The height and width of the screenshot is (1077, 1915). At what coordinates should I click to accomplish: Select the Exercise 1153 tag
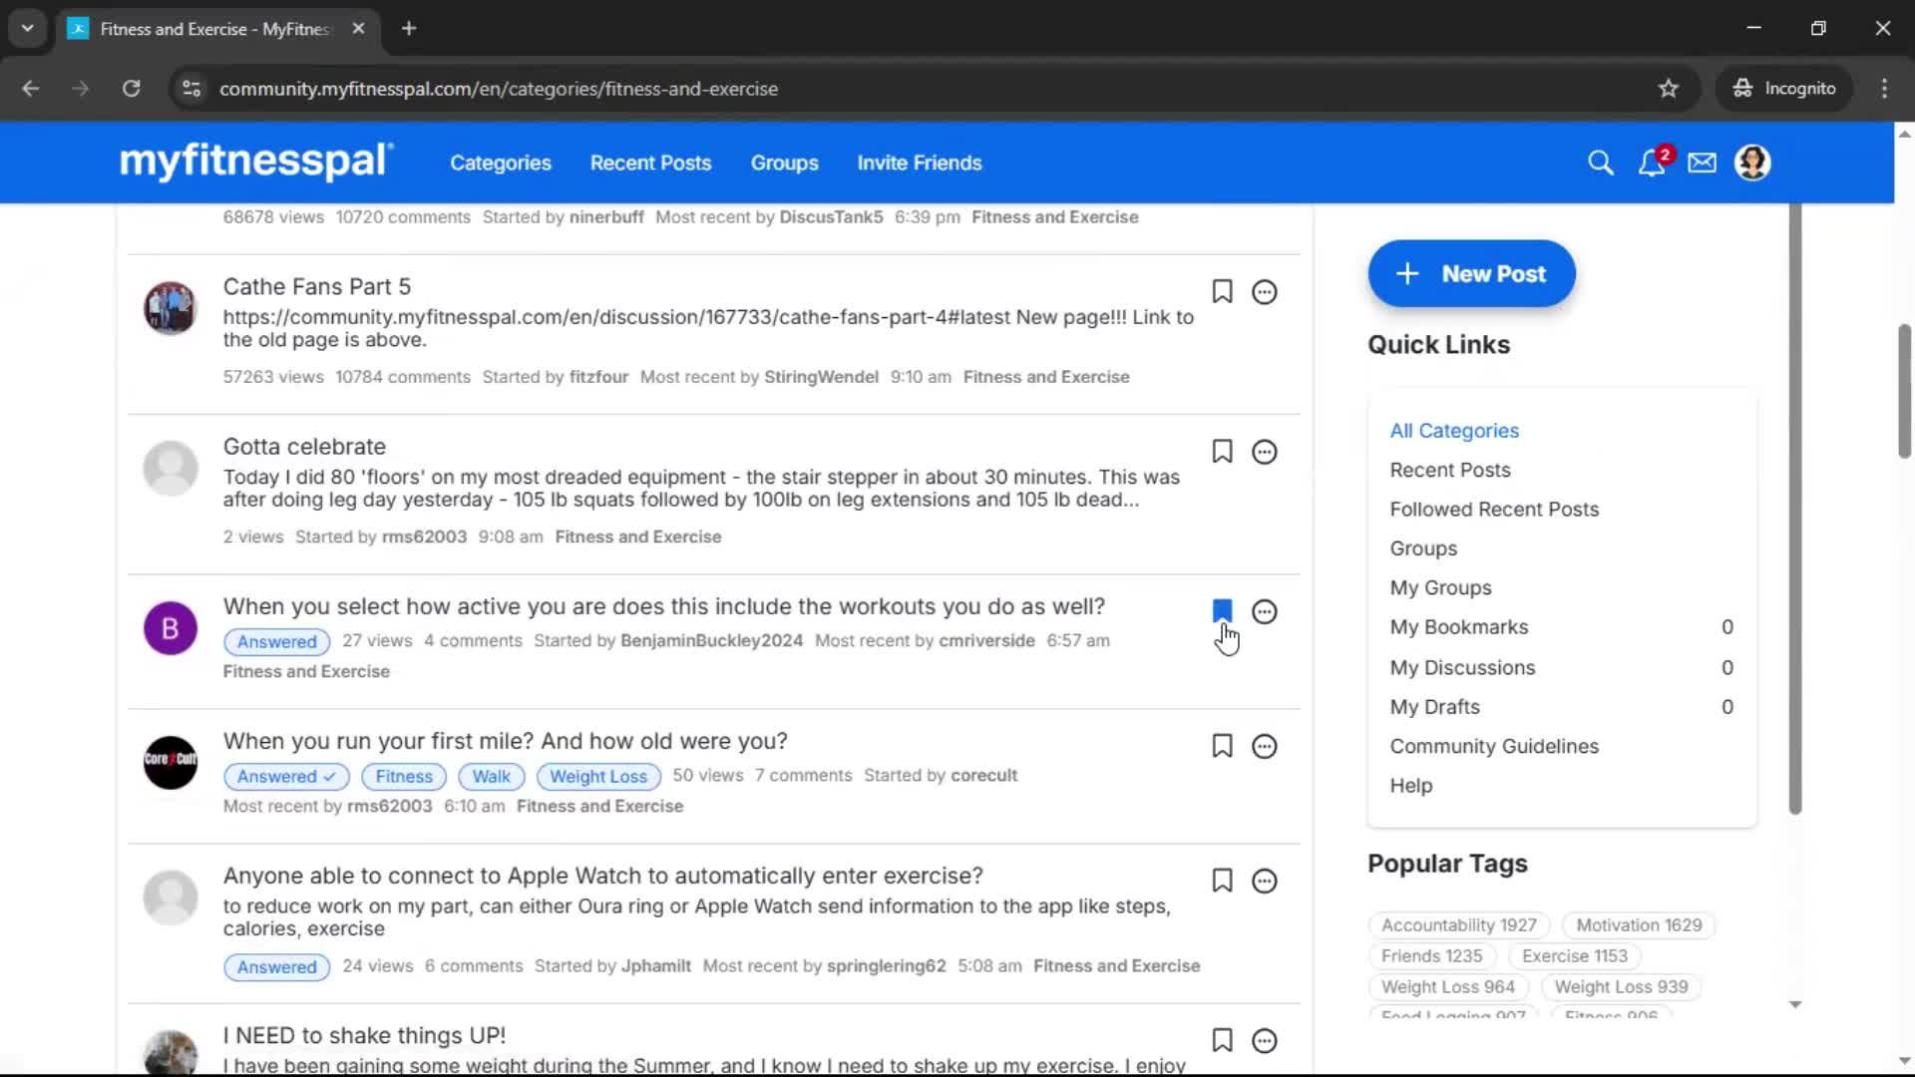click(x=1574, y=956)
